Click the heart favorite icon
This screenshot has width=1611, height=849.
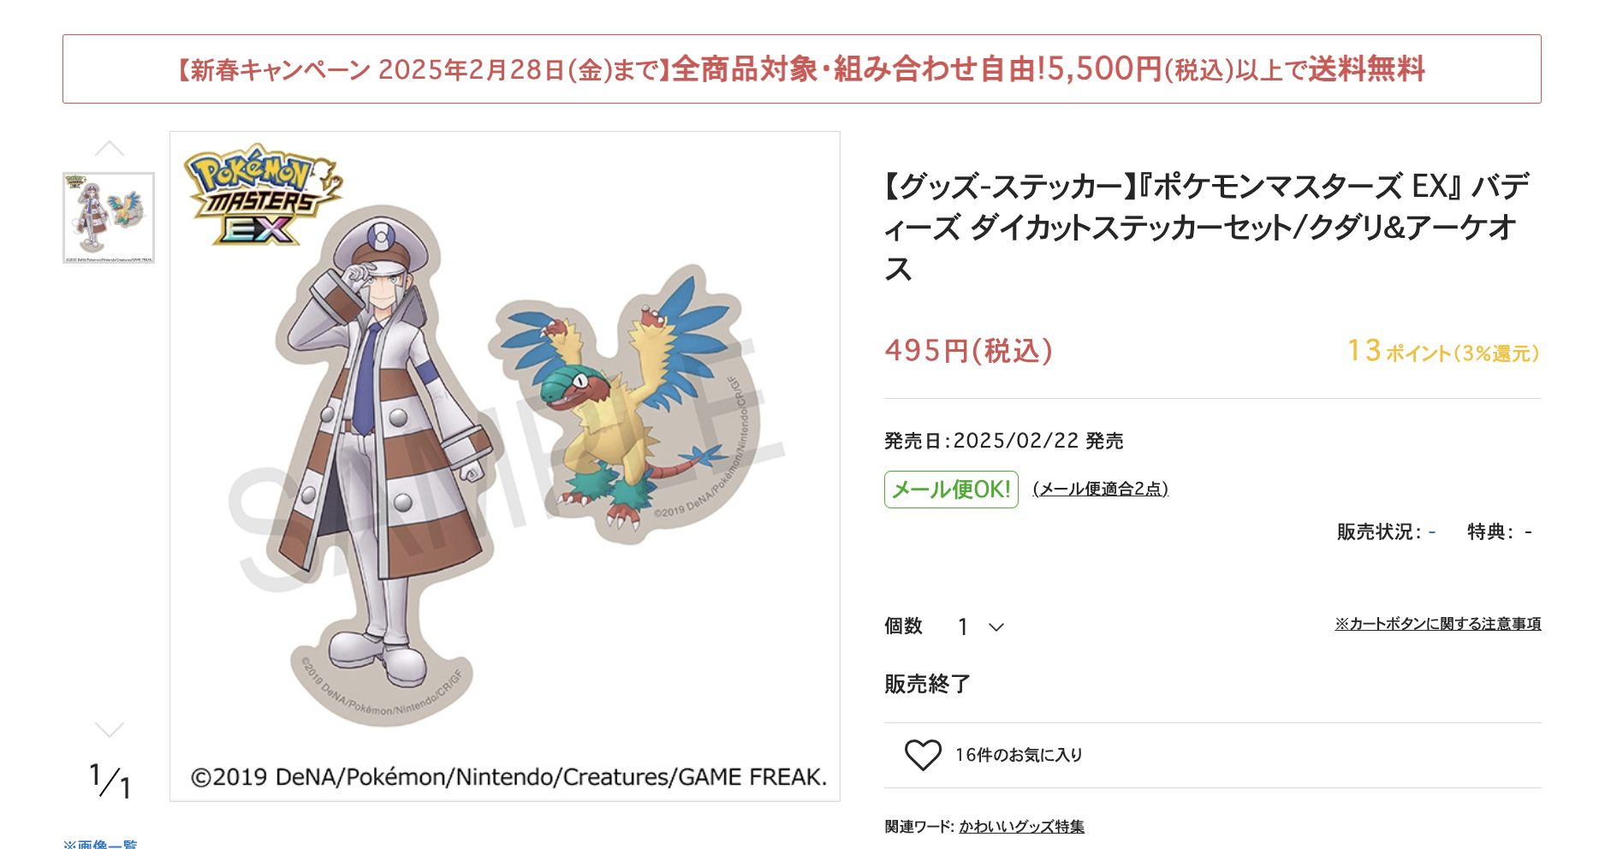click(923, 755)
